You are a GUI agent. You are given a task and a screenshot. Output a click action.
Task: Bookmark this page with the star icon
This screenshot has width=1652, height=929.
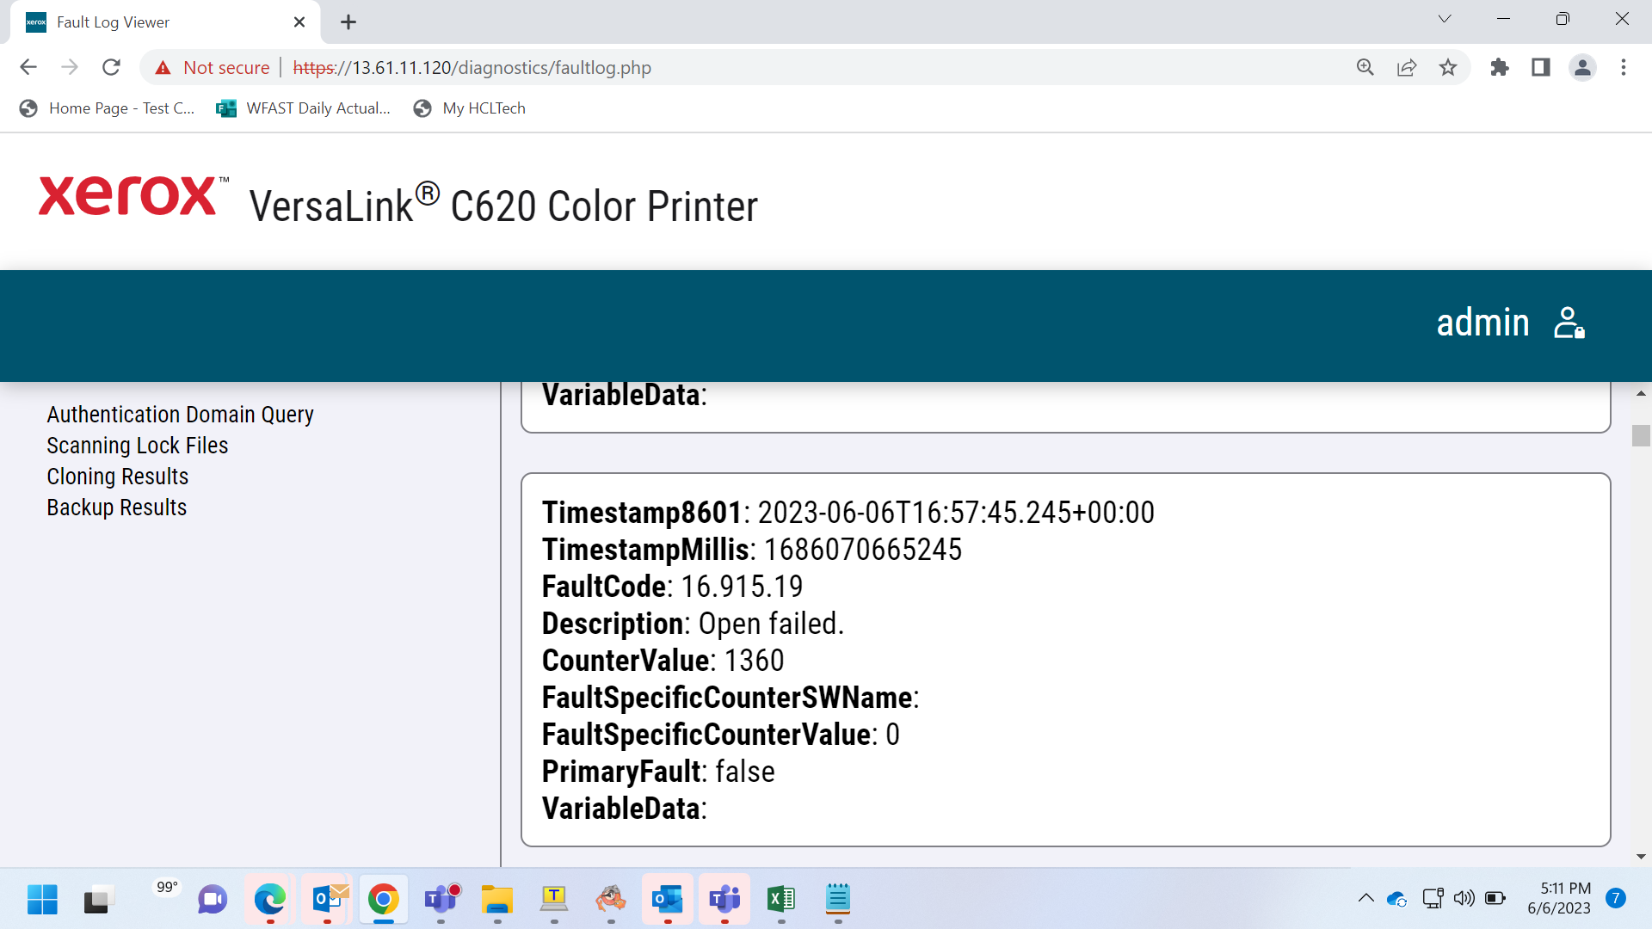pyautogui.click(x=1448, y=67)
